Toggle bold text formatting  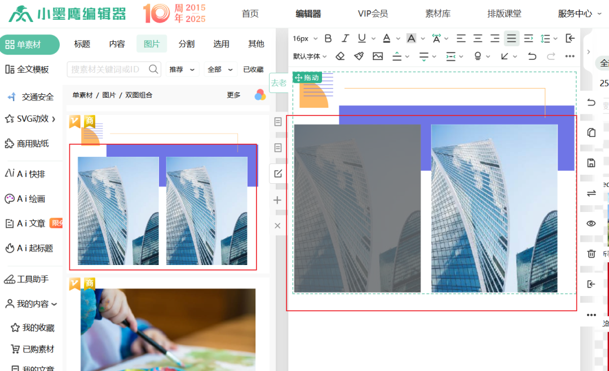(x=328, y=38)
